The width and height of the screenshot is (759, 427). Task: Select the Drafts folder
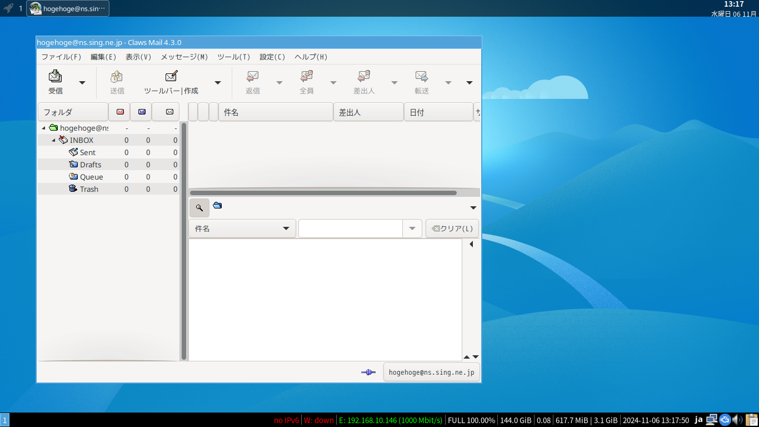(108, 165)
